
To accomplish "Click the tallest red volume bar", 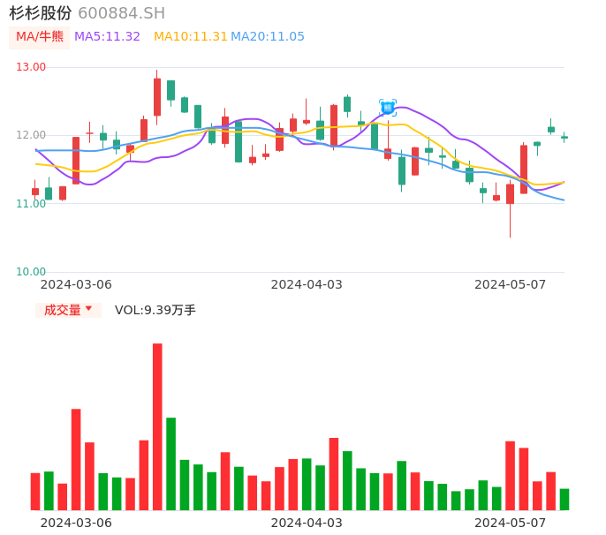I will point(157,426).
